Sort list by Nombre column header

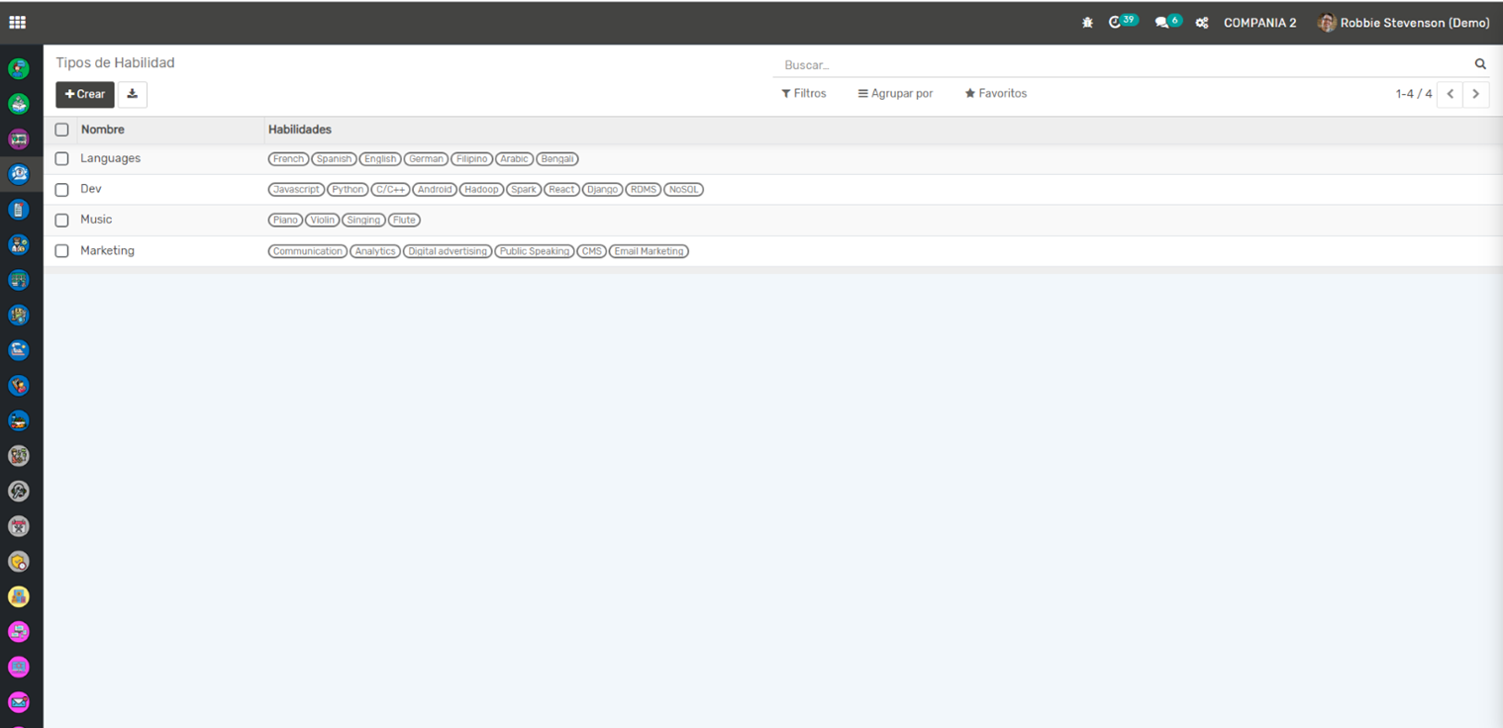point(103,130)
